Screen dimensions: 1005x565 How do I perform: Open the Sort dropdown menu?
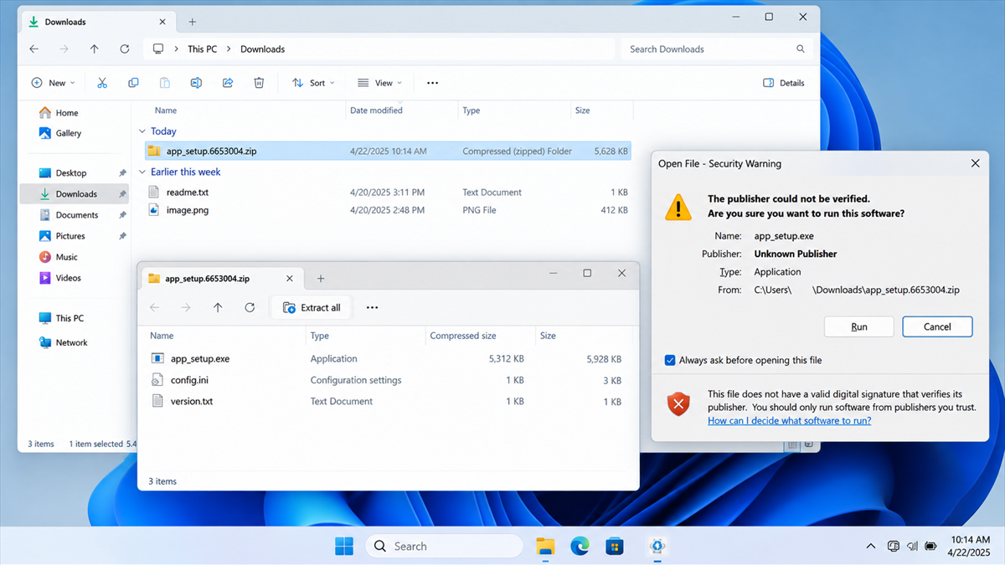click(x=313, y=83)
